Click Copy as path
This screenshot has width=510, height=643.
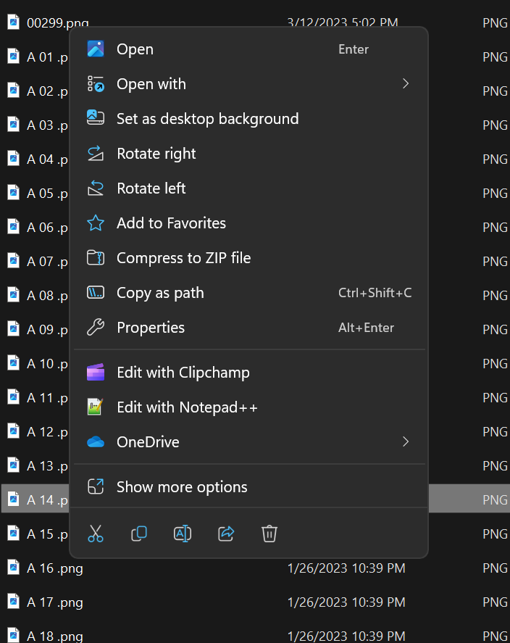pyautogui.click(x=160, y=292)
